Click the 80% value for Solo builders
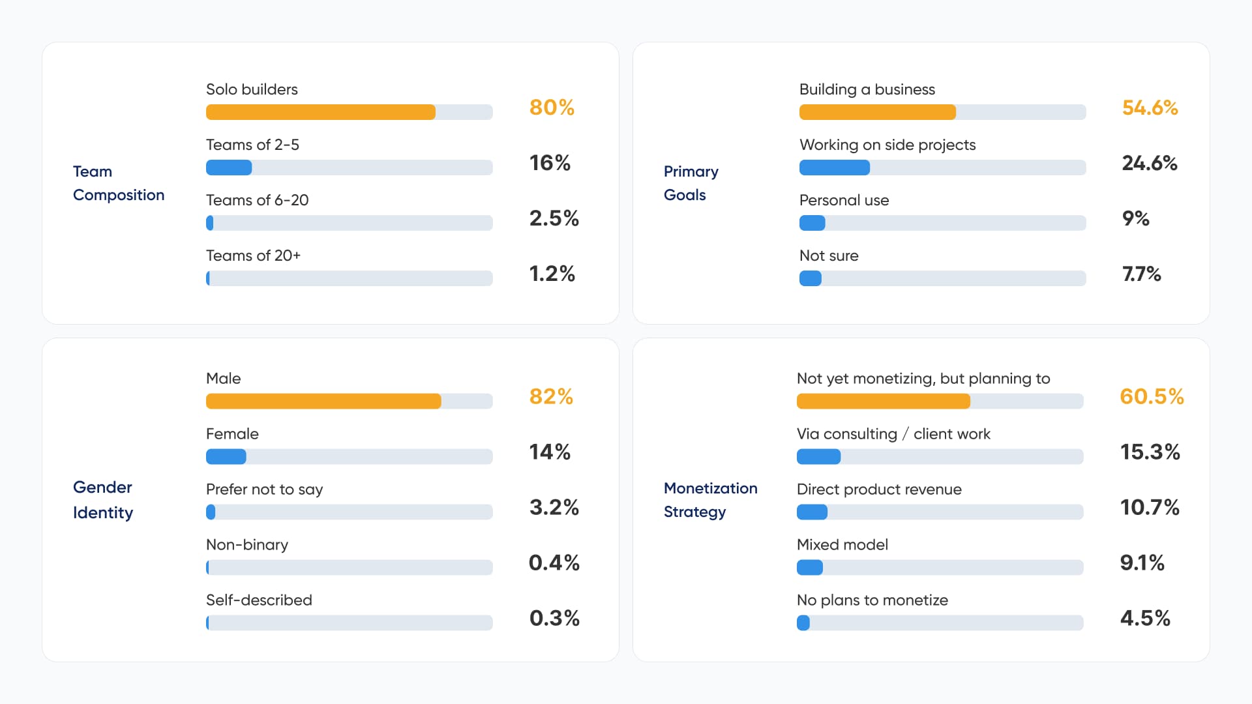This screenshot has height=704, width=1252. click(552, 108)
